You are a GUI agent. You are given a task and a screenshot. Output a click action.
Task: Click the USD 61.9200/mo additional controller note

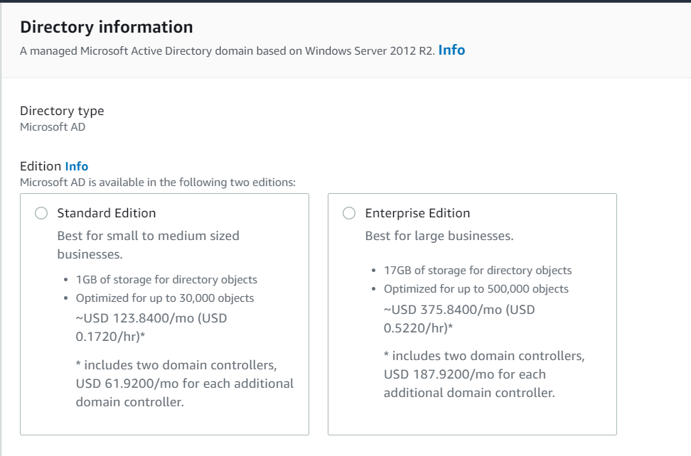pos(184,384)
